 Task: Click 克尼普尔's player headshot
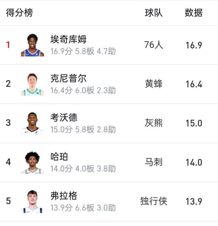point(32,84)
